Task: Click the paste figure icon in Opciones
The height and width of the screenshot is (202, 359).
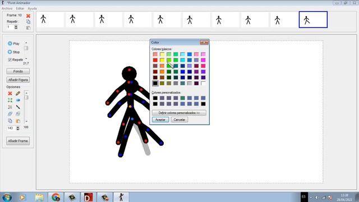Action: tap(18, 121)
